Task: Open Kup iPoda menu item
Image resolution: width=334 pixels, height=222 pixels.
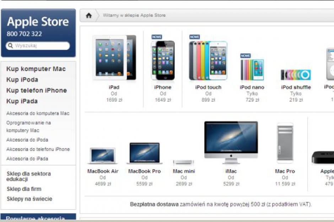Action: tap(22, 80)
